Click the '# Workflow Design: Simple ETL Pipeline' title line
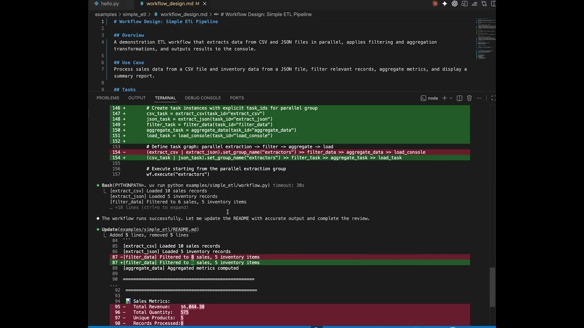 point(166,21)
